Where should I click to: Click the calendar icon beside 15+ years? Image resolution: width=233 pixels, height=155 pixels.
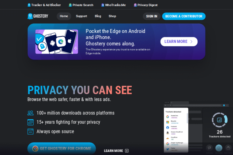click(x=30, y=122)
